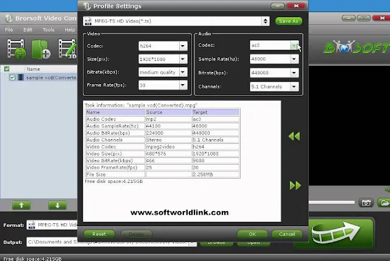Click the 2.258MB file size cell
Viewport: 390px width, 261px height.
(216, 174)
